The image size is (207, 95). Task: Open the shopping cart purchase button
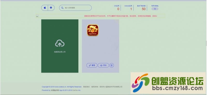155,9
